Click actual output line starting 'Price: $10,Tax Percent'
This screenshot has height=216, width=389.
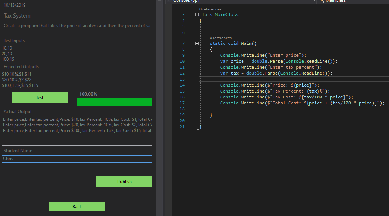pyautogui.click(x=77, y=119)
